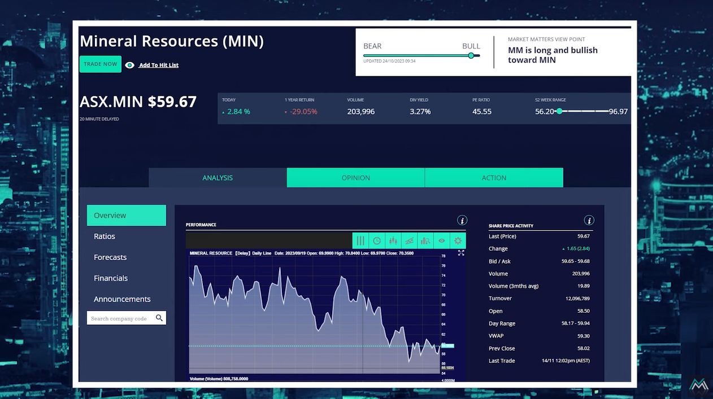
Task: Click the Mineral Resources (MIN) title
Action: pos(172,41)
